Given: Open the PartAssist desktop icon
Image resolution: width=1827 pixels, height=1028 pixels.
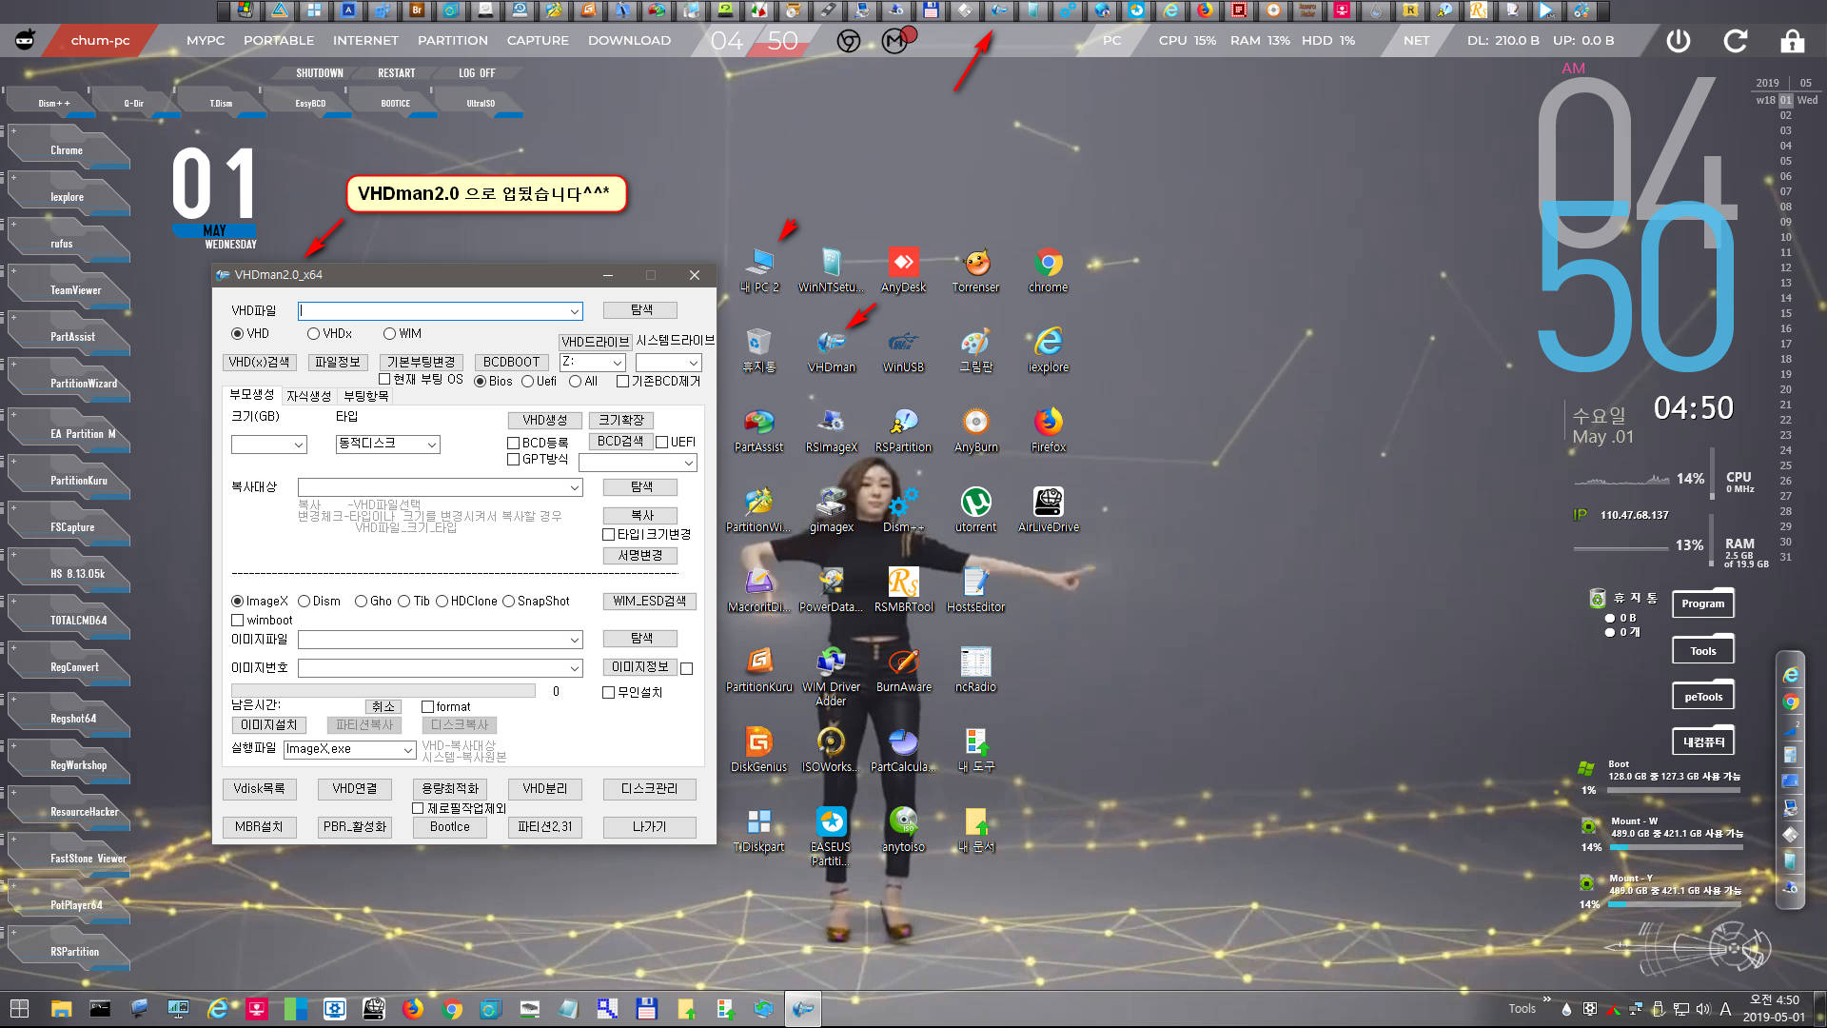Looking at the screenshot, I should coord(758,430).
